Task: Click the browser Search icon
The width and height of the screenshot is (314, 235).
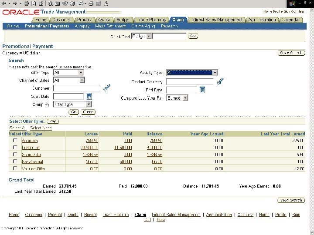Action: 50,3
